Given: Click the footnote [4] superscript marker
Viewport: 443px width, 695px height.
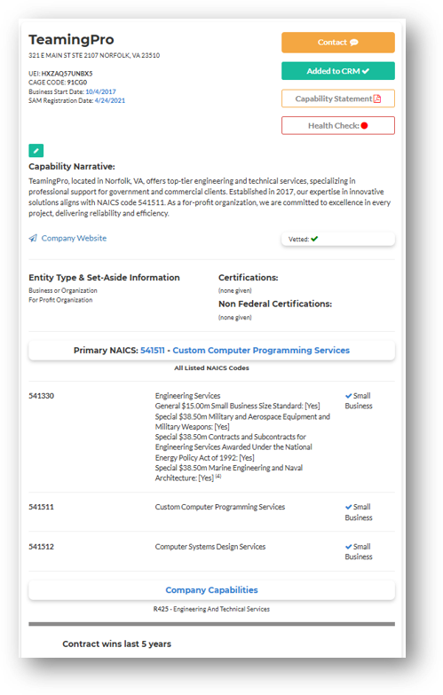Looking at the screenshot, I should 218,477.
